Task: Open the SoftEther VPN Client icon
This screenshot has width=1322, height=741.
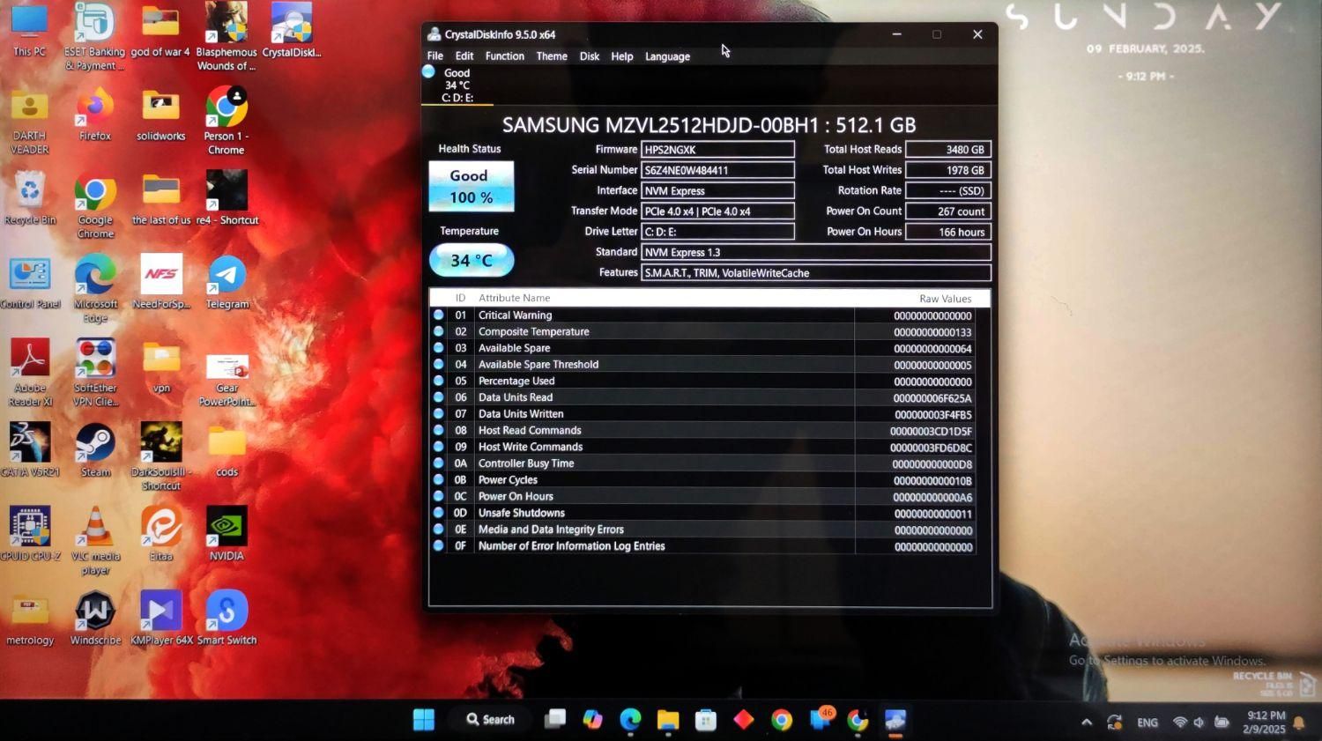Action: pos(95,372)
